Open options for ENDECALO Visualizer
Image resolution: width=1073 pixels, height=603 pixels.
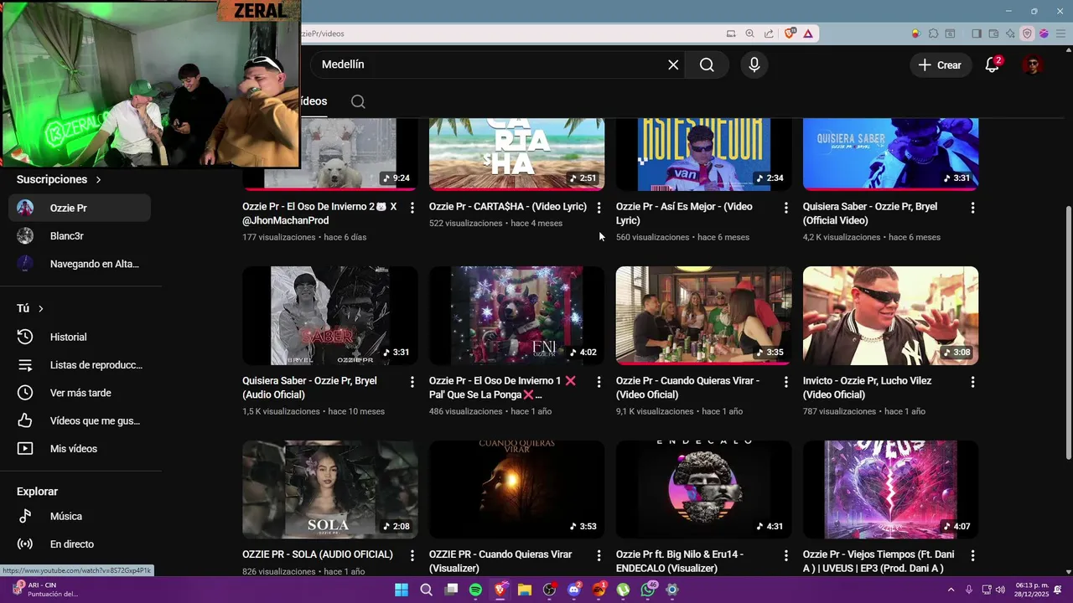785,555
